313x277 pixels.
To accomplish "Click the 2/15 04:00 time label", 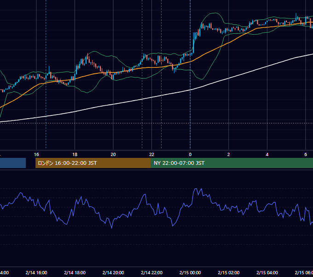I will tap(267, 272).
